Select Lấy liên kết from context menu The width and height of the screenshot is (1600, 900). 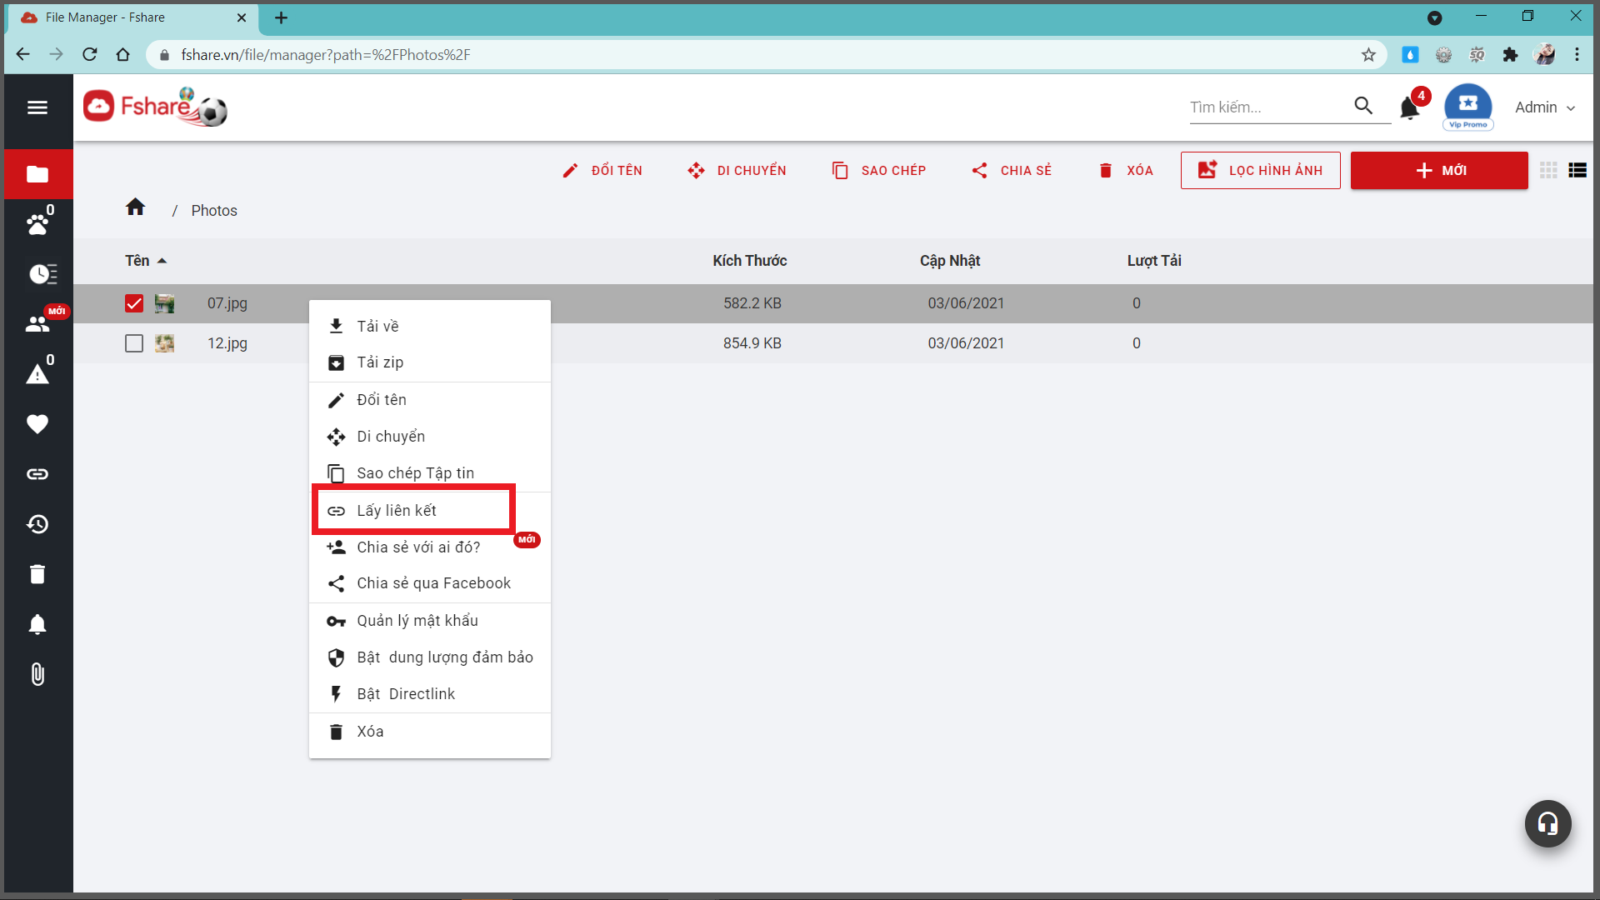tap(397, 511)
